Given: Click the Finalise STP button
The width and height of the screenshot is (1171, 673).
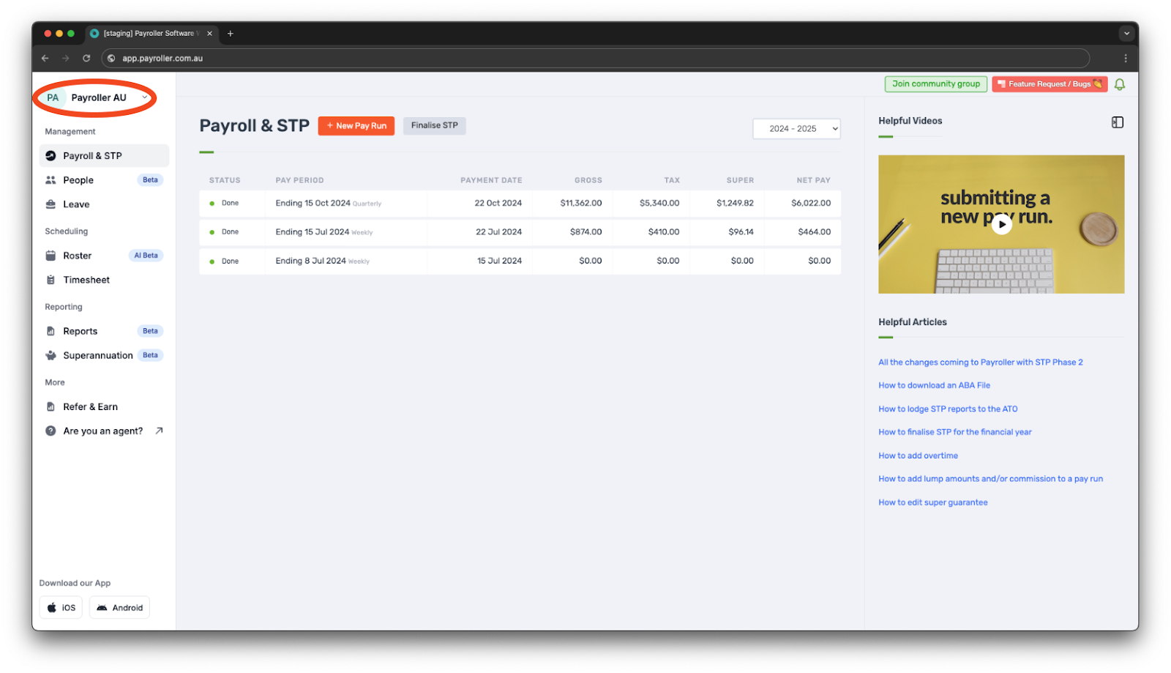Looking at the screenshot, I should pyautogui.click(x=434, y=125).
